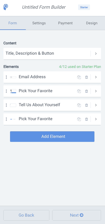Click trash icon on first Pick Your Favorite

click(x=87, y=91)
